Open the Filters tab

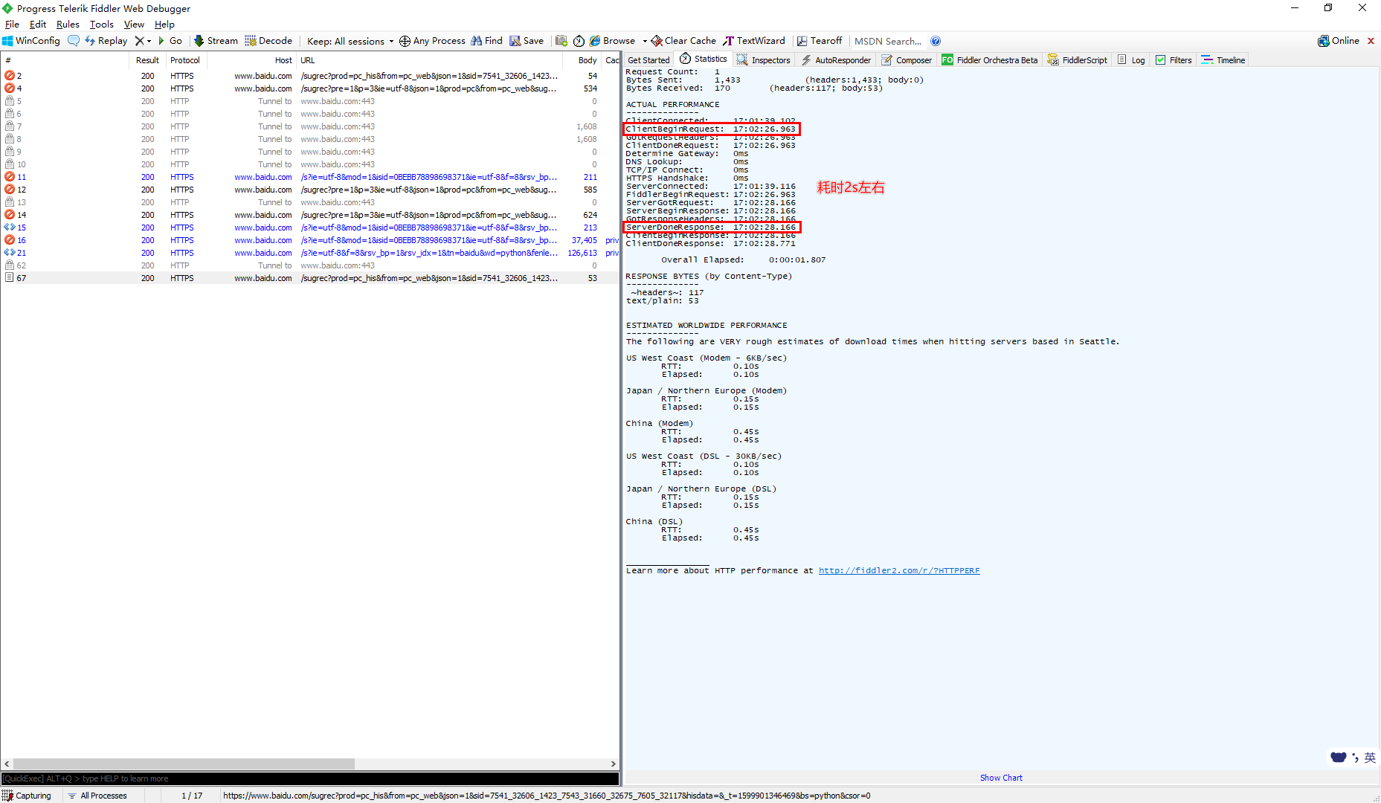coord(1174,60)
